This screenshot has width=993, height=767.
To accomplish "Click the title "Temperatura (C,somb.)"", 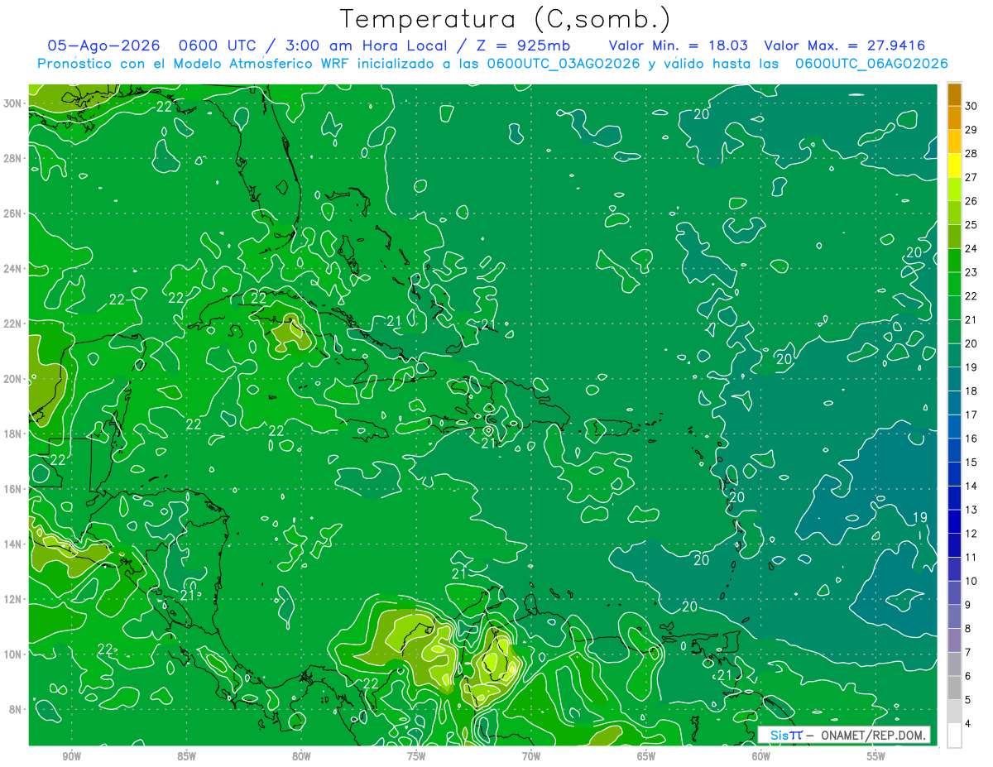I will [x=505, y=19].
